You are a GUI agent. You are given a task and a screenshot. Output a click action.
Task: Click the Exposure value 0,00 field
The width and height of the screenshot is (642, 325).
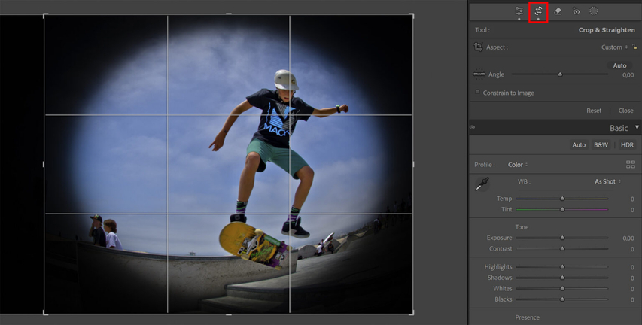tap(628, 238)
